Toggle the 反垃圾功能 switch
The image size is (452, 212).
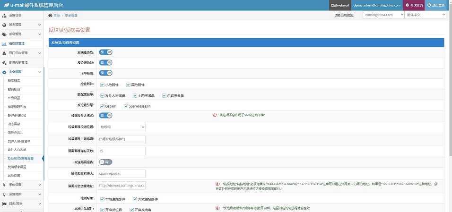click(x=105, y=62)
